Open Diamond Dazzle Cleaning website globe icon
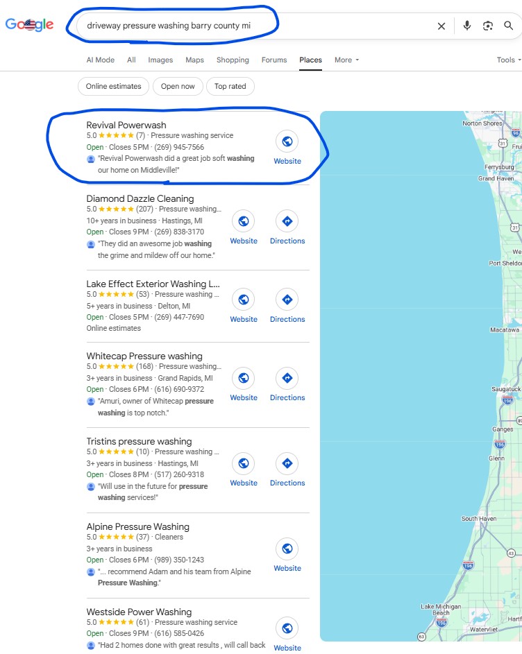 pyautogui.click(x=244, y=221)
